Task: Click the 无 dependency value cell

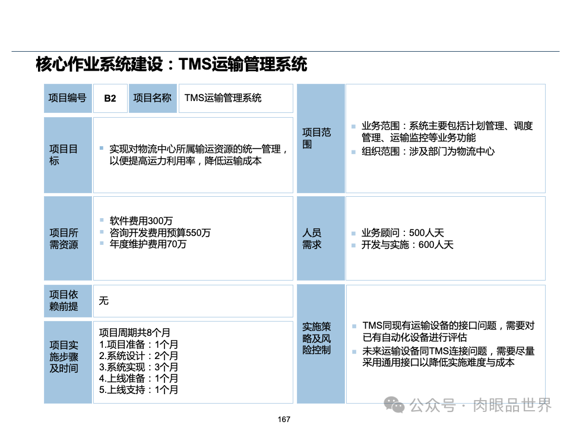Action: tap(193, 301)
